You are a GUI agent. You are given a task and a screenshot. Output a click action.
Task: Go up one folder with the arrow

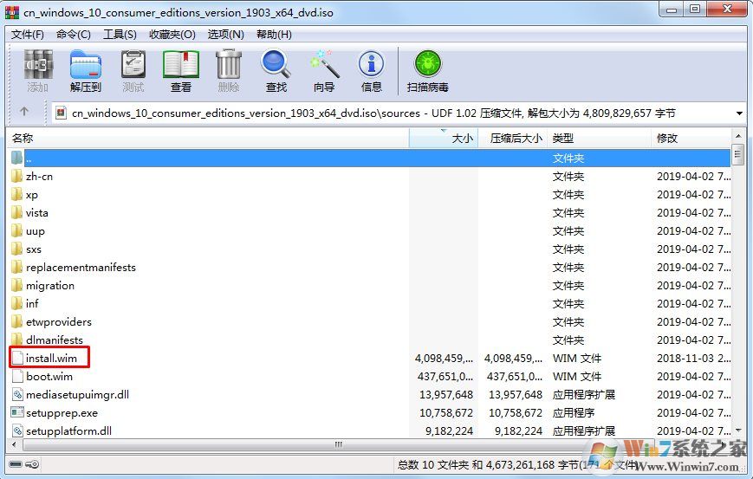24,112
